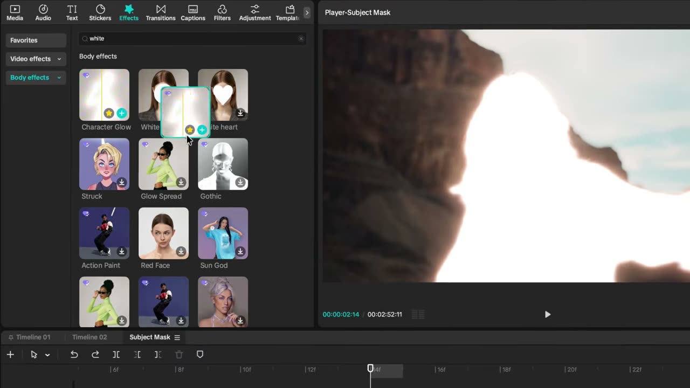Open the Favorites effects category
Viewport: 690px width, 388px height.
point(36,40)
